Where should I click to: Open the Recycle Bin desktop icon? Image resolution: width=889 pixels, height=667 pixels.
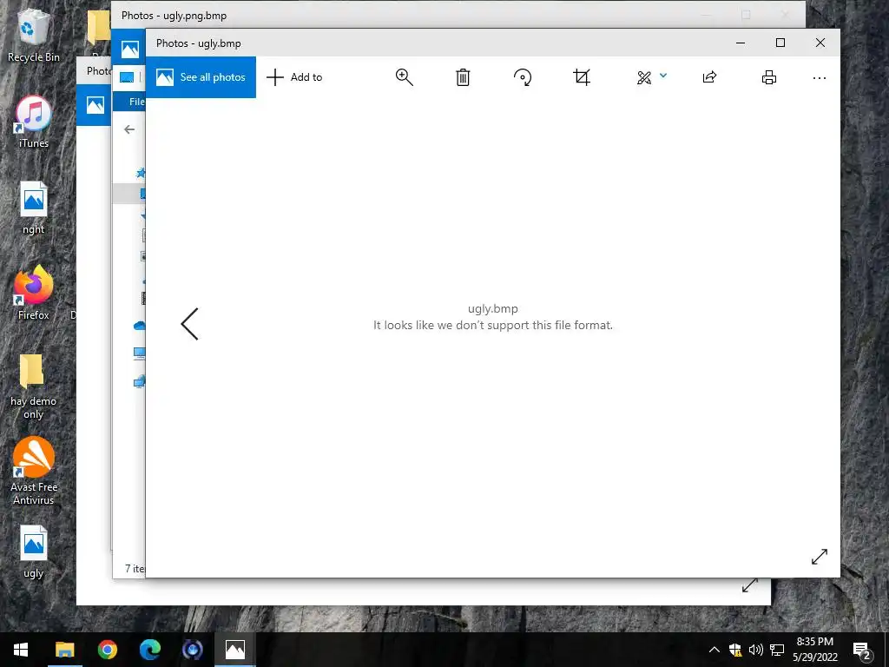pos(34,35)
